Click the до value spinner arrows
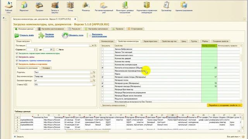The height and width of the screenshot is (139, 248). [x=54, y=49]
